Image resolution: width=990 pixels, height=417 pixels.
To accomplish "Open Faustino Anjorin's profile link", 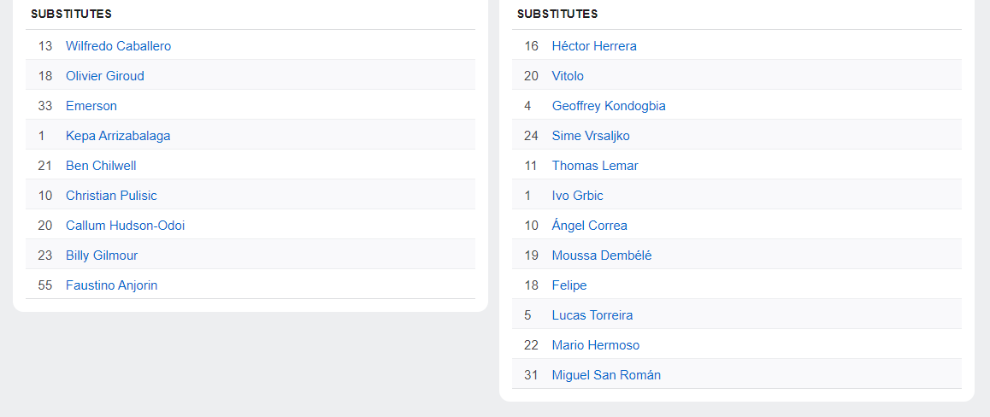I will coord(111,285).
